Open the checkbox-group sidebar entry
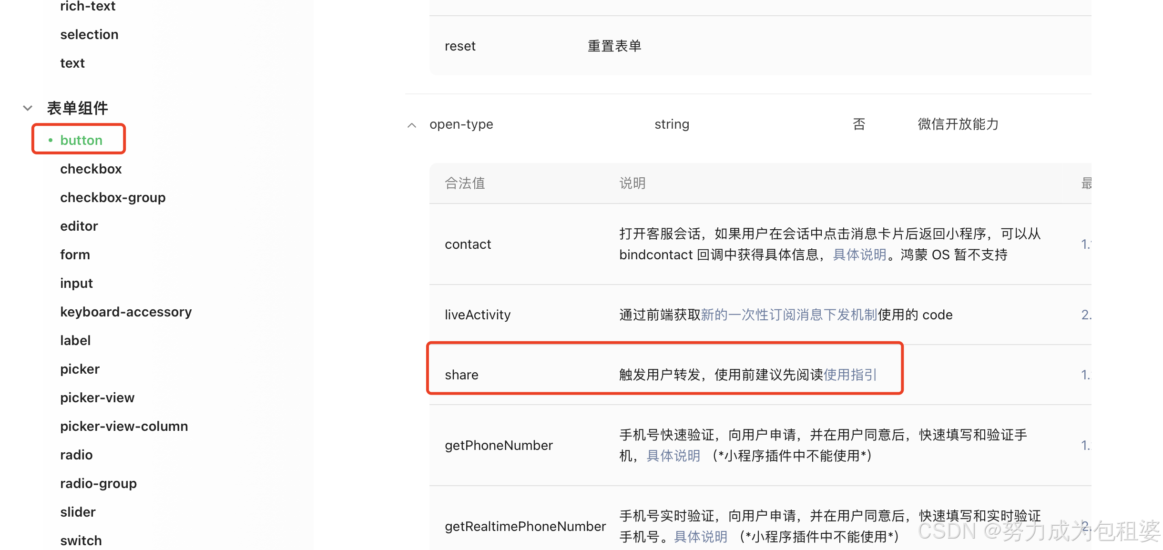Viewport: 1163px width, 550px height. (112, 197)
